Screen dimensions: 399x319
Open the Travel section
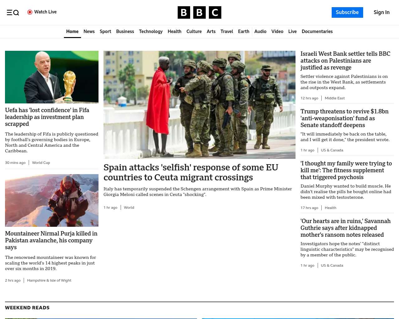click(x=227, y=31)
